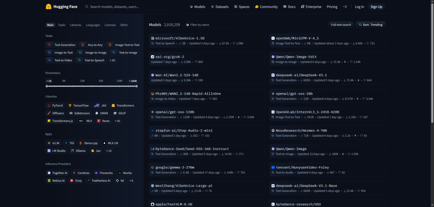The image size is (434, 207).
Task: Filter by the Jan app
Action: pyautogui.click(x=96, y=151)
